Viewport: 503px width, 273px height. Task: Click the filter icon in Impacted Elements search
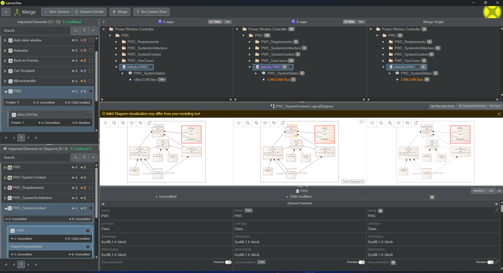(x=84, y=30)
